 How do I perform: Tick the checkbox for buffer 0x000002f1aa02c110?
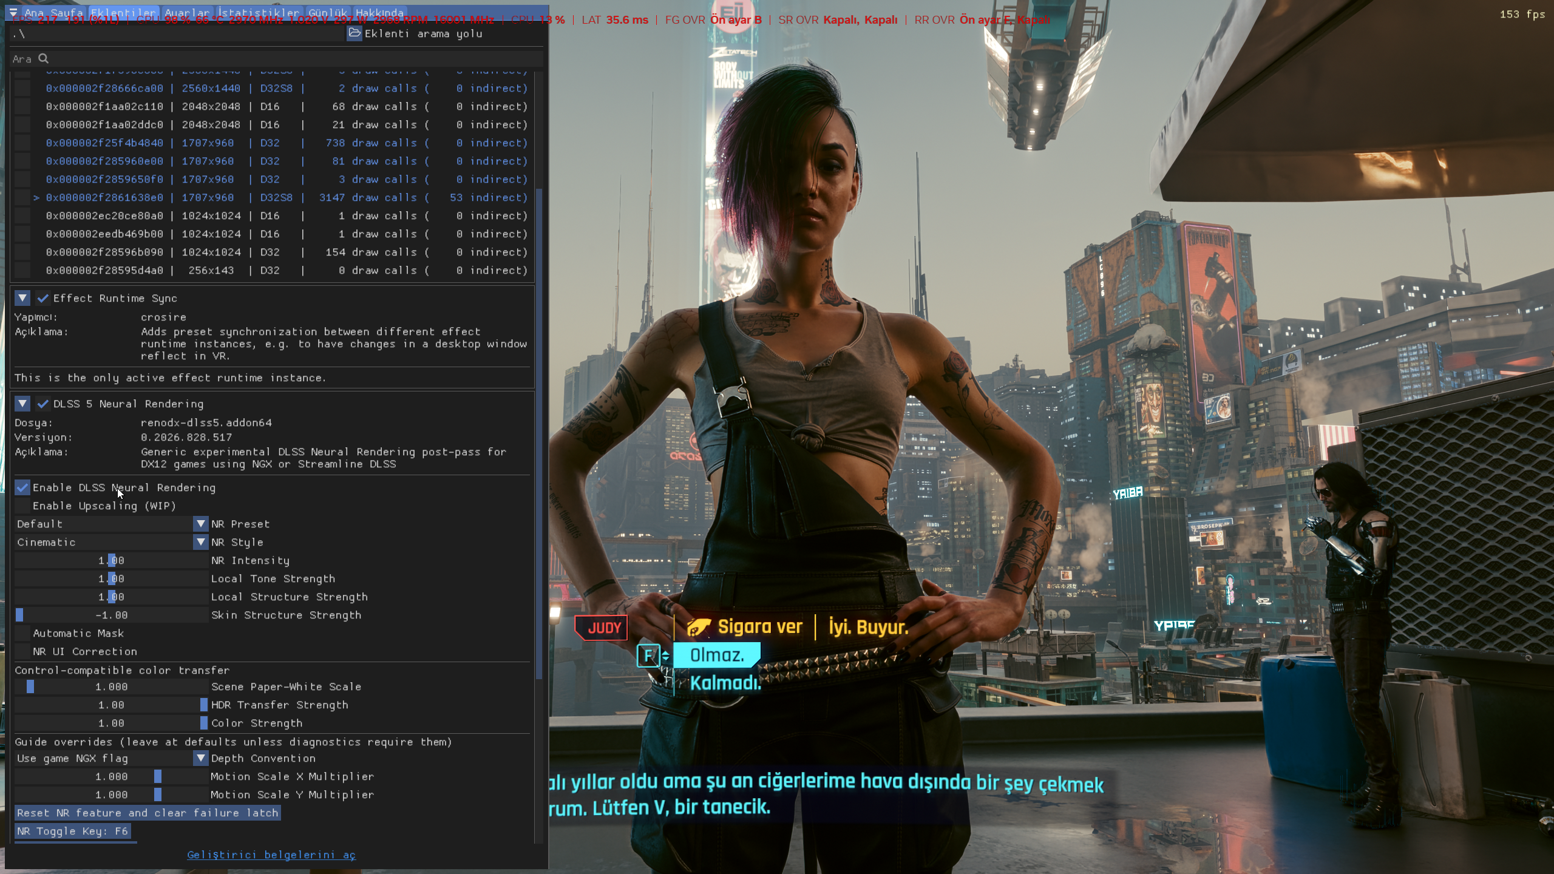click(22, 106)
